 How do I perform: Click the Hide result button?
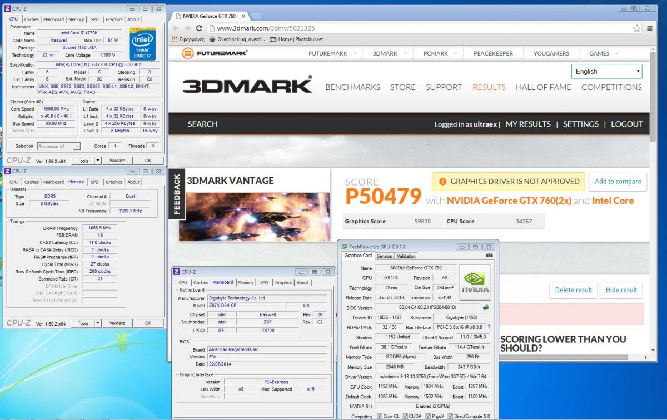(x=621, y=290)
